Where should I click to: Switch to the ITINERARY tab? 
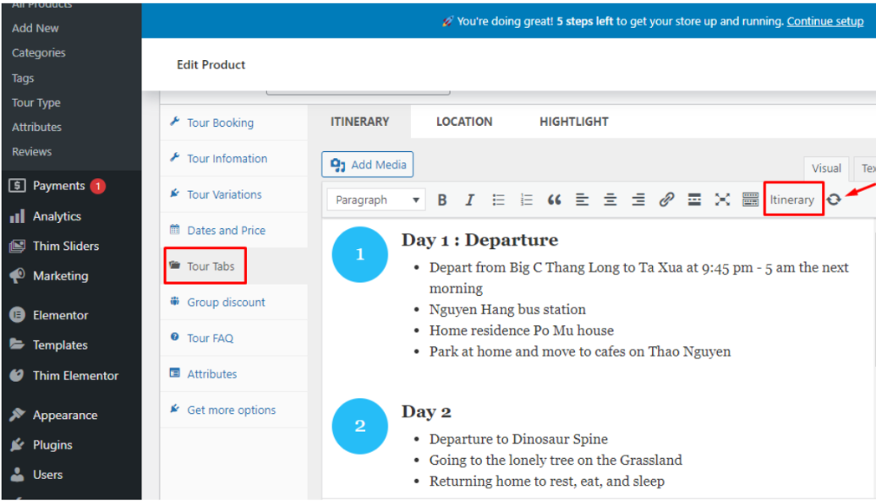[359, 122]
